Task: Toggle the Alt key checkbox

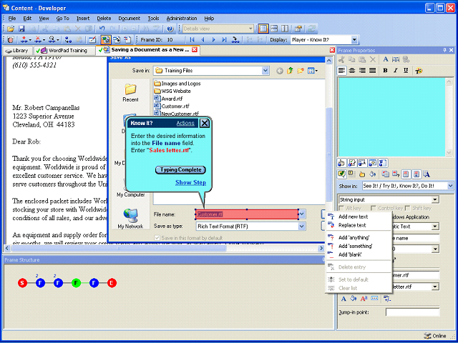Action: (x=341, y=208)
